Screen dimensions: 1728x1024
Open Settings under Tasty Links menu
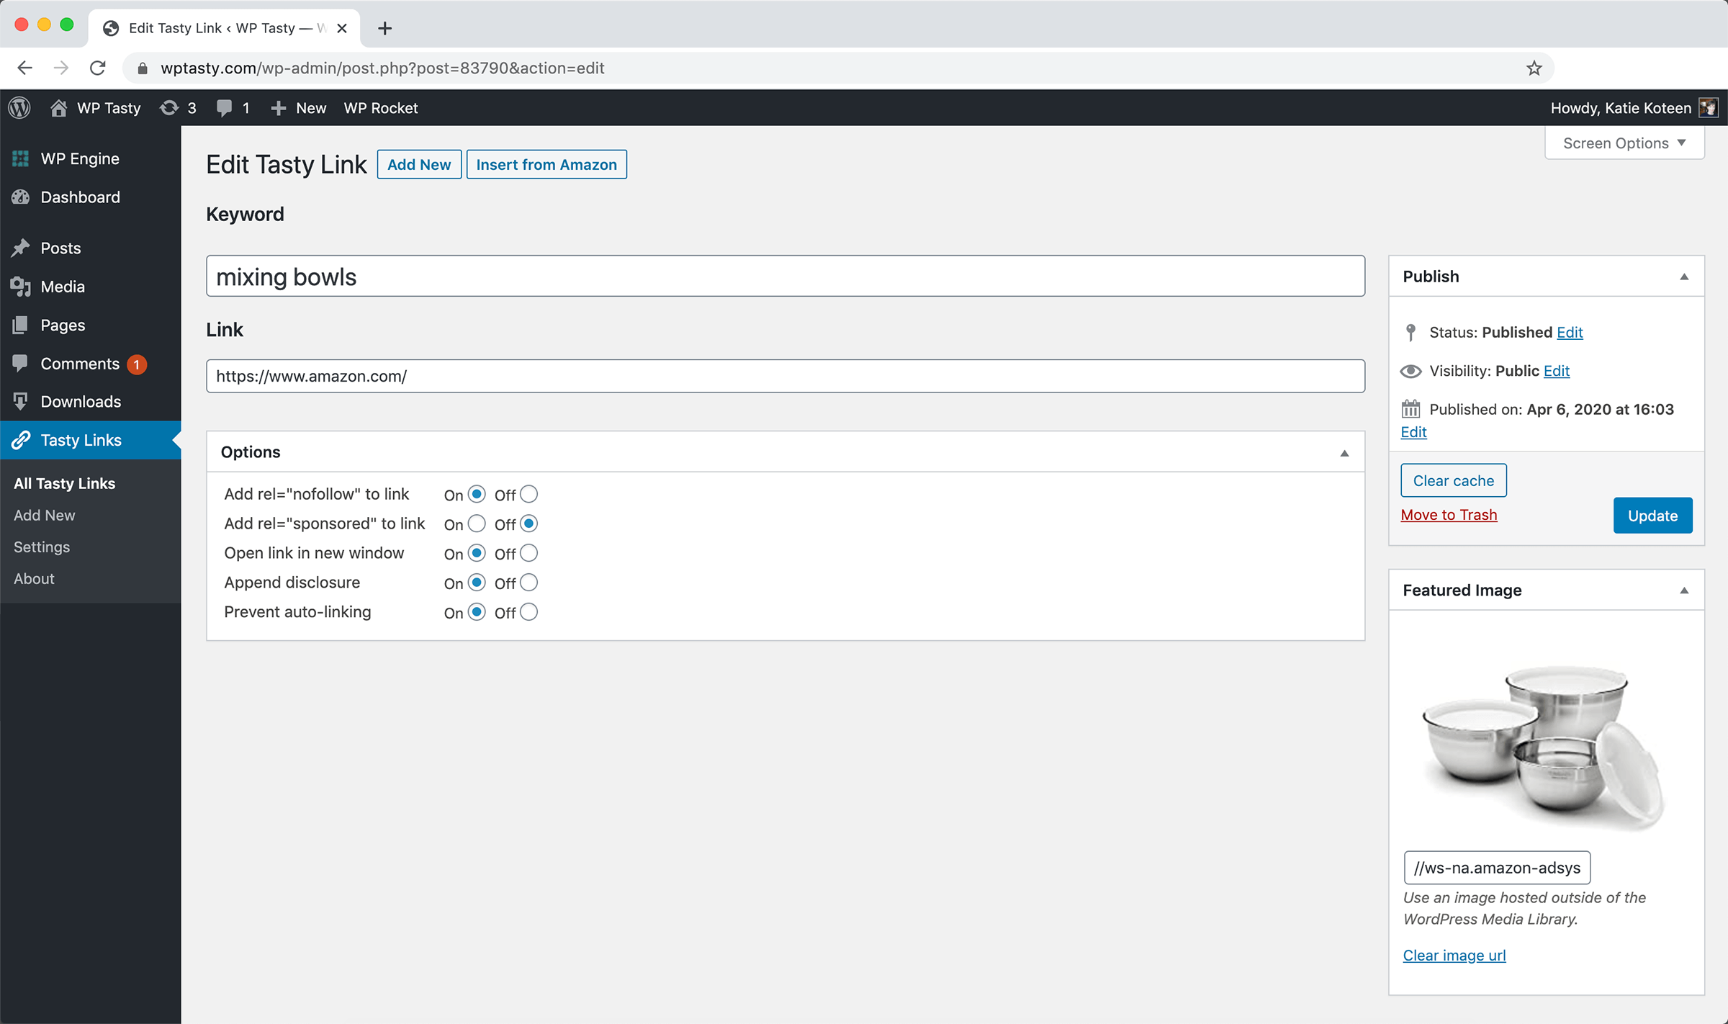click(42, 547)
